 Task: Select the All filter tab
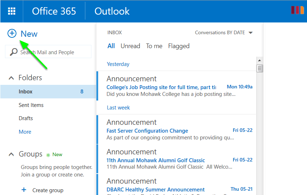(x=111, y=46)
